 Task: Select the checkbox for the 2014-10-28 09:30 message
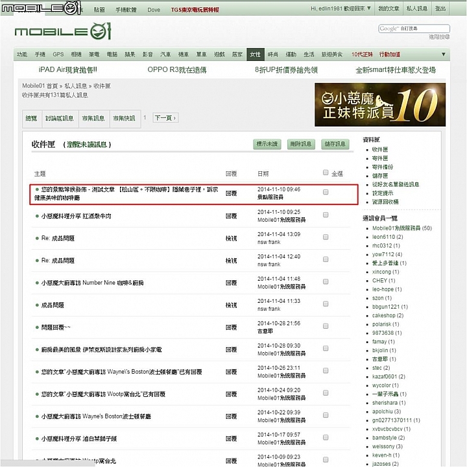[x=326, y=348]
